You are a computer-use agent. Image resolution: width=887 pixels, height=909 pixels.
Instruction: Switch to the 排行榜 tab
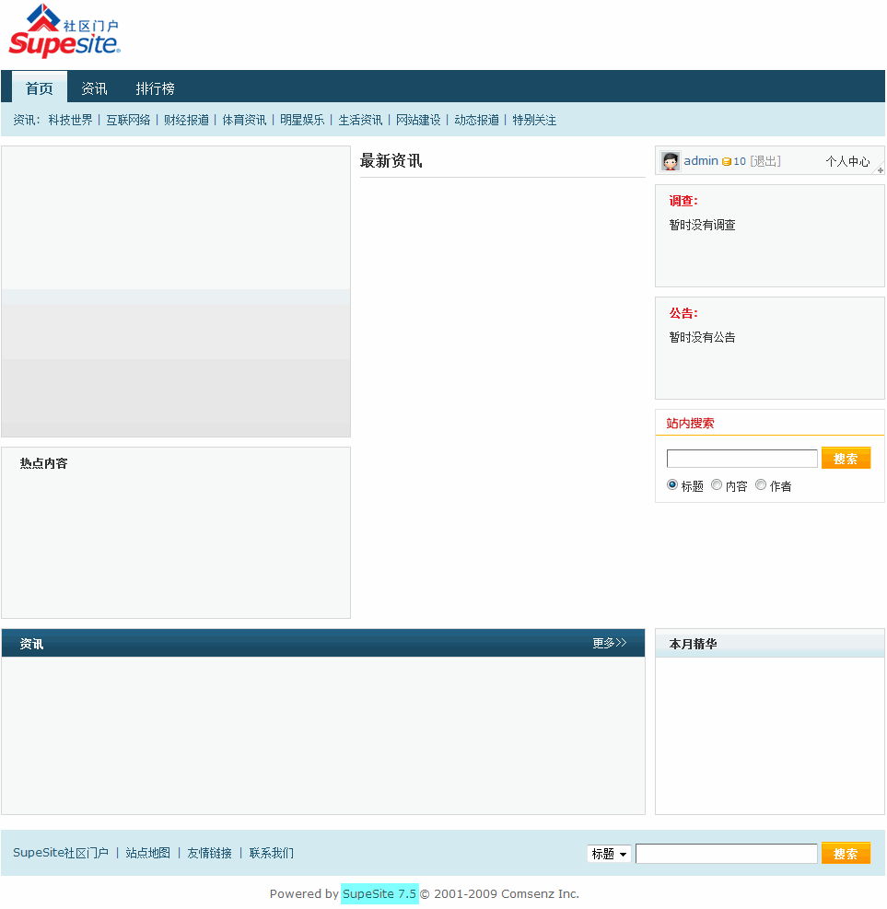pyautogui.click(x=155, y=87)
